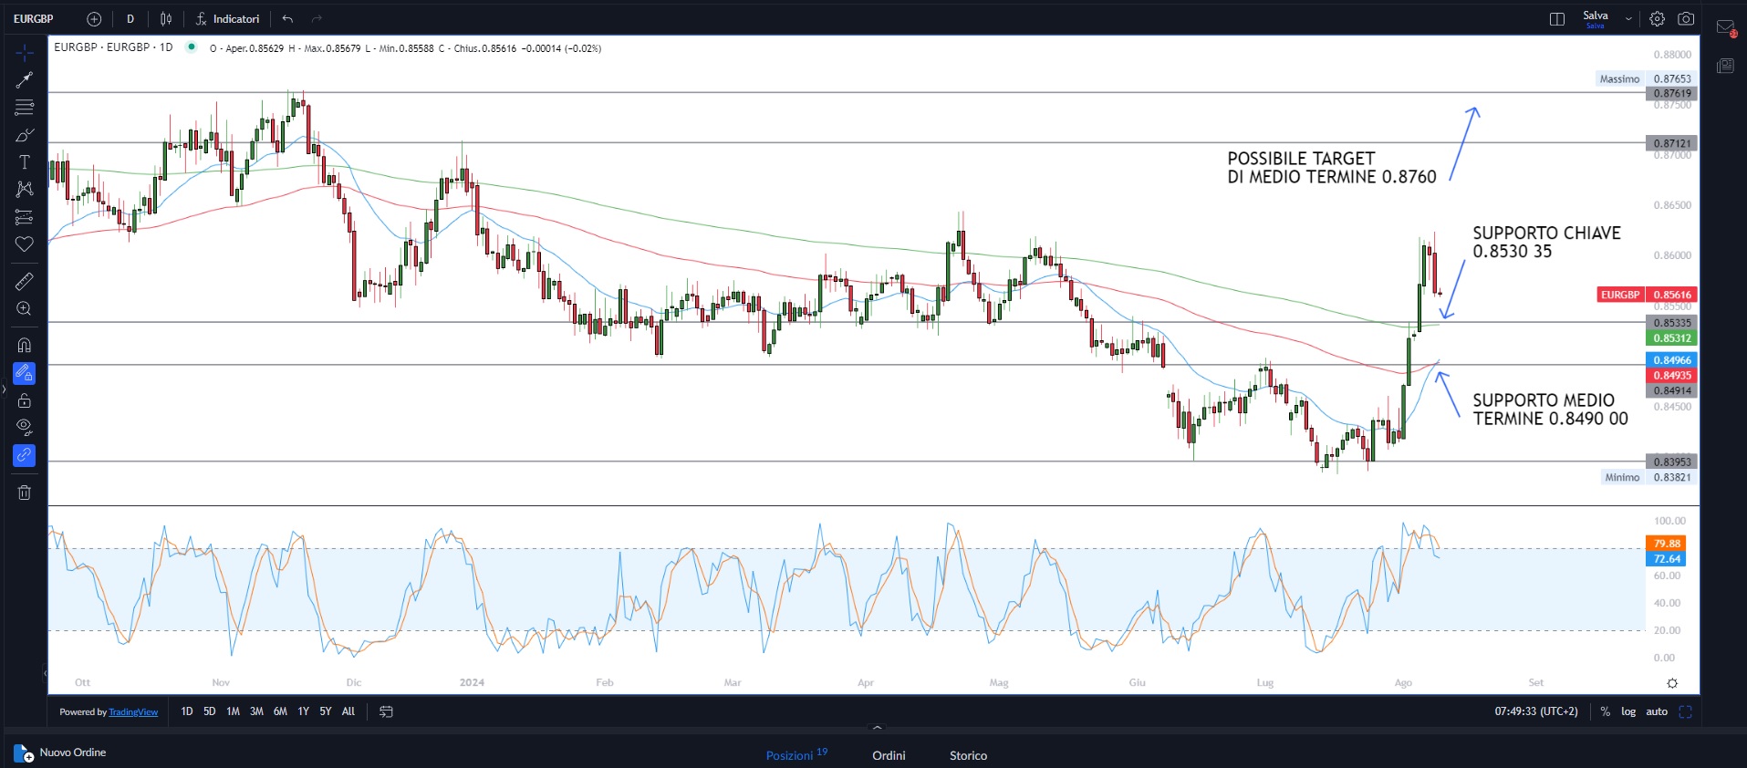Open the TradingView link

point(133,712)
